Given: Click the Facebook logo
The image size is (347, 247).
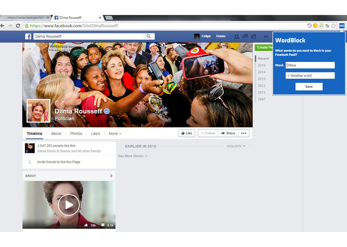Looking at the screenshot, I should 28,36.
